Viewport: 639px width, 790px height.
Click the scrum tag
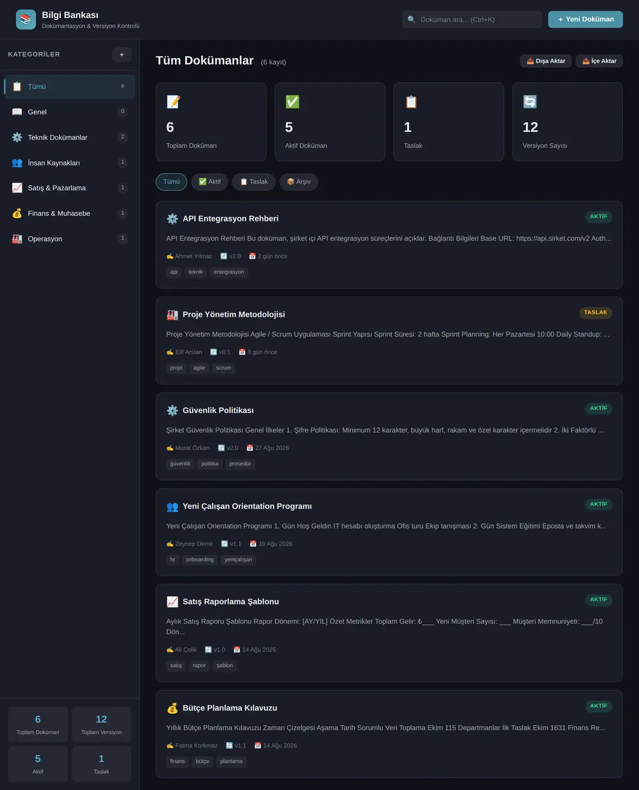224,368
